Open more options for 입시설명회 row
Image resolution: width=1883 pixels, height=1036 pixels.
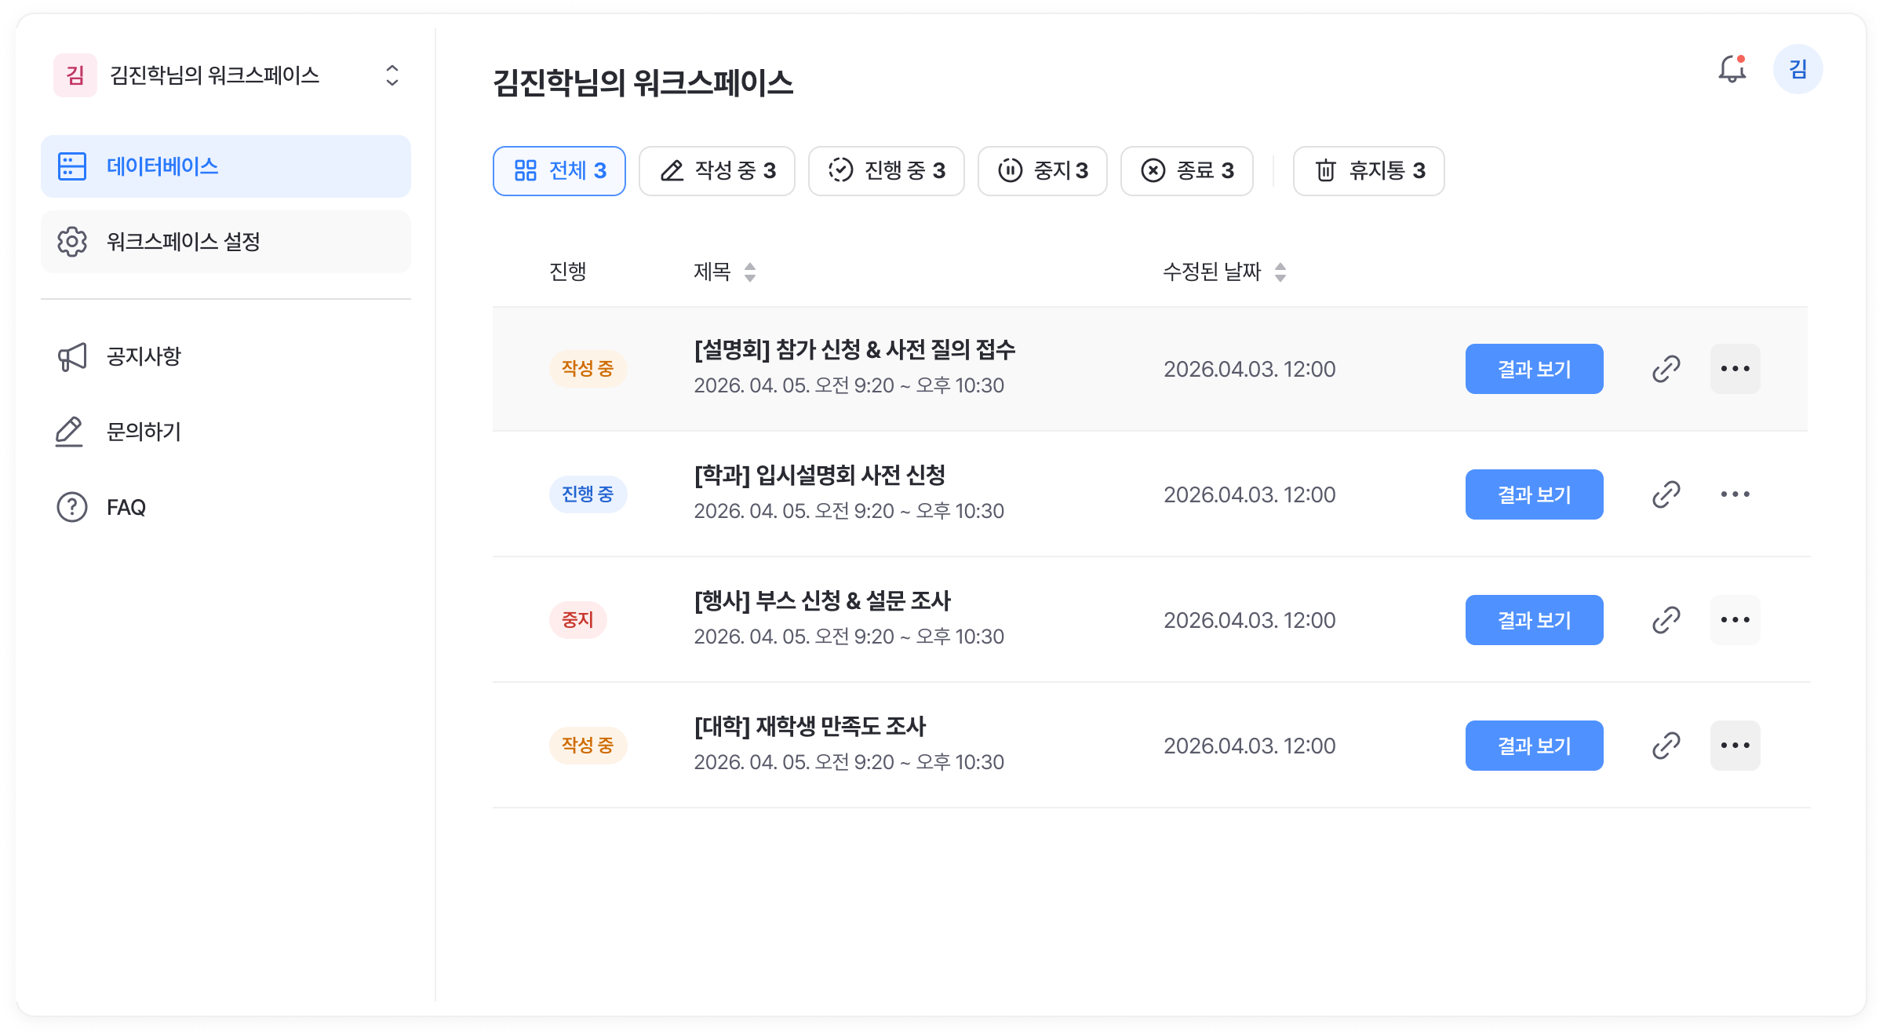(1735, 494)
